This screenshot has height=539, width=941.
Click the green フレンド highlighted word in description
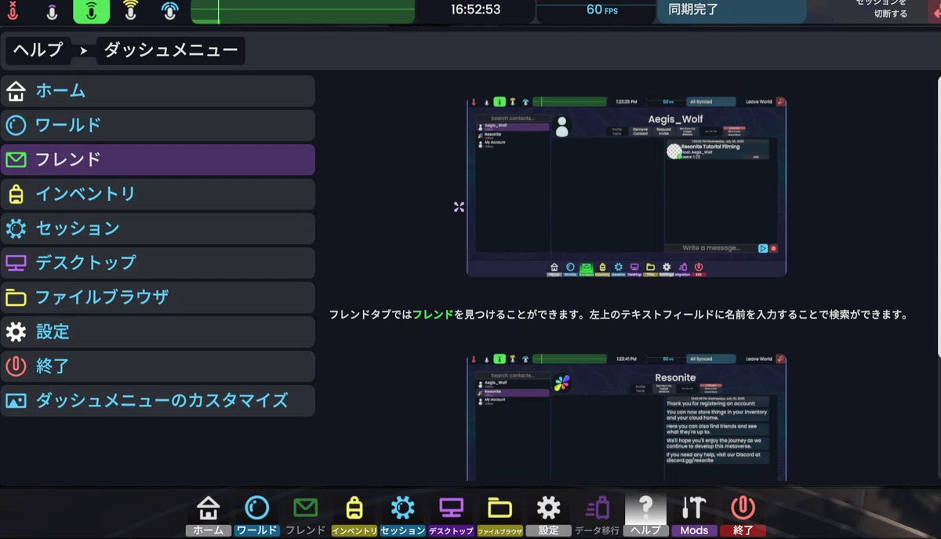[x=433, y=315]
